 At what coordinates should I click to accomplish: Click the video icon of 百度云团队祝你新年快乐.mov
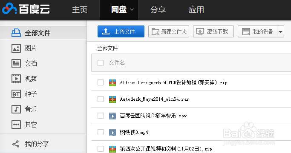112,116
